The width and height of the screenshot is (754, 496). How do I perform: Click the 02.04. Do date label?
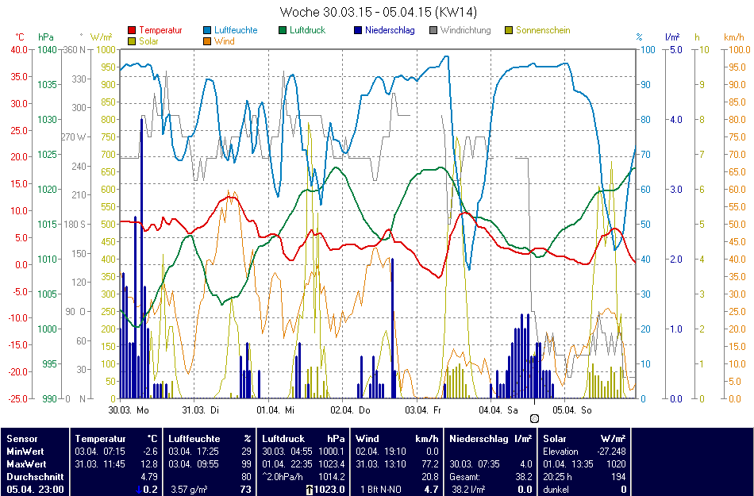[351, 410]
